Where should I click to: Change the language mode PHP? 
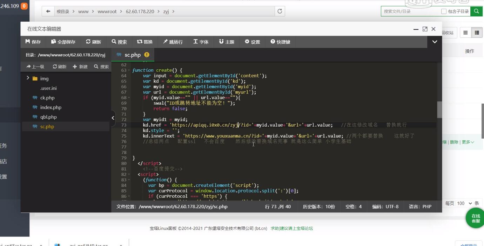[420, 206]
